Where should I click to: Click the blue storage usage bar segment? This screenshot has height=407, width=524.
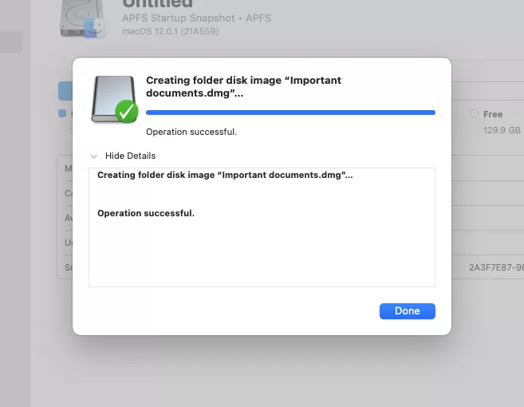[x=65, y=91]
